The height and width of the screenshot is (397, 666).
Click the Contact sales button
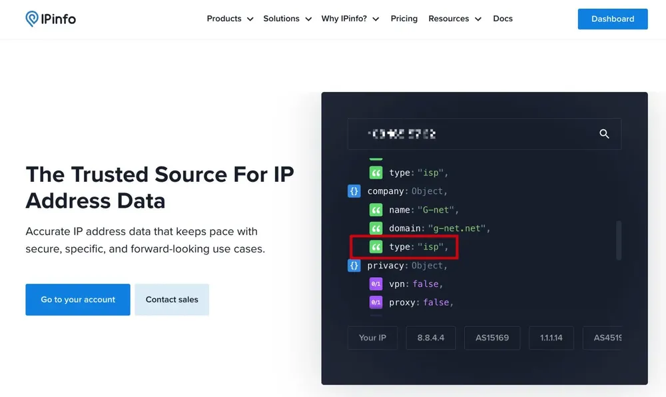(x=172, y=300)
